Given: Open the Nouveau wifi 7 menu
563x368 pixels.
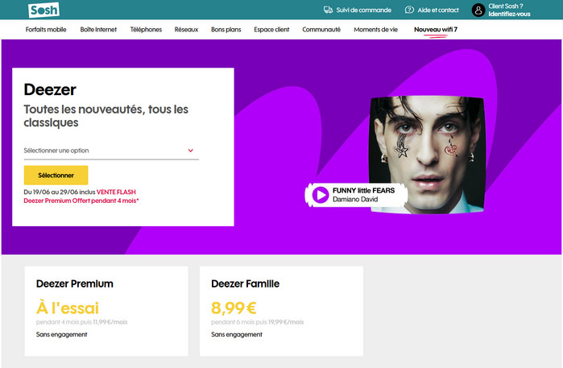Looking at the screenshot, I should pos(436,30).
